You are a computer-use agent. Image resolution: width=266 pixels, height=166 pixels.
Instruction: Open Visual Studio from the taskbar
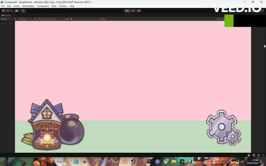coord(93,162)
